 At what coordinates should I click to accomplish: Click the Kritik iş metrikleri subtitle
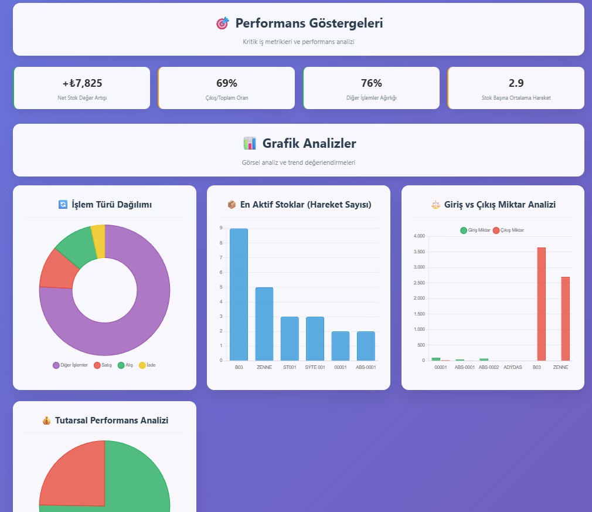[298, 42]
